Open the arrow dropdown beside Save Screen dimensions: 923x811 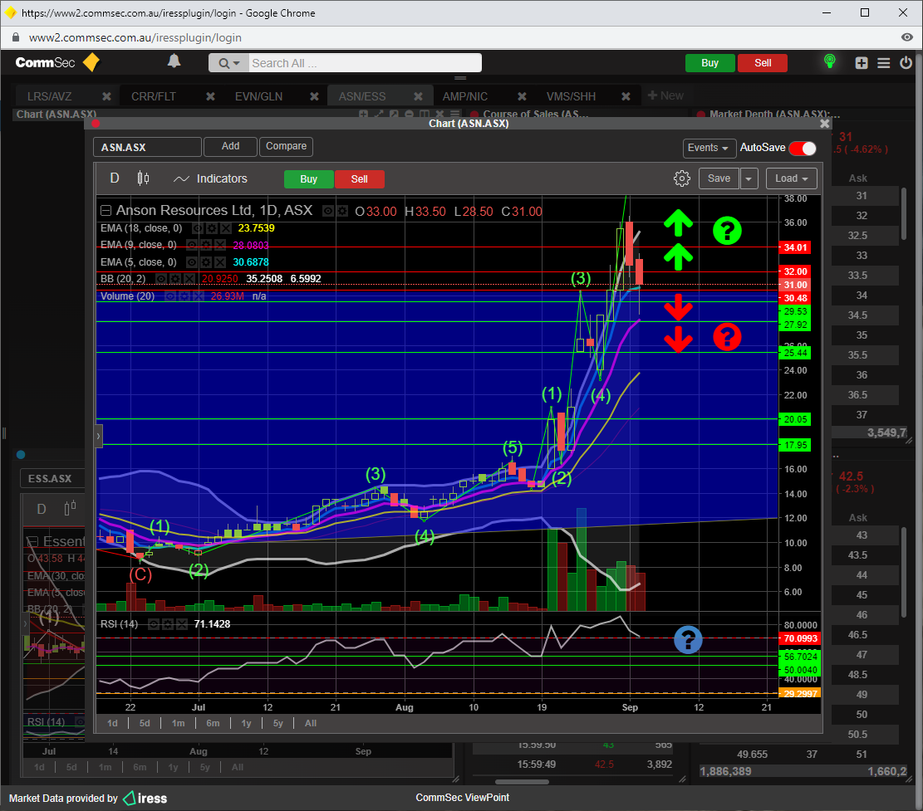point(749,178)
